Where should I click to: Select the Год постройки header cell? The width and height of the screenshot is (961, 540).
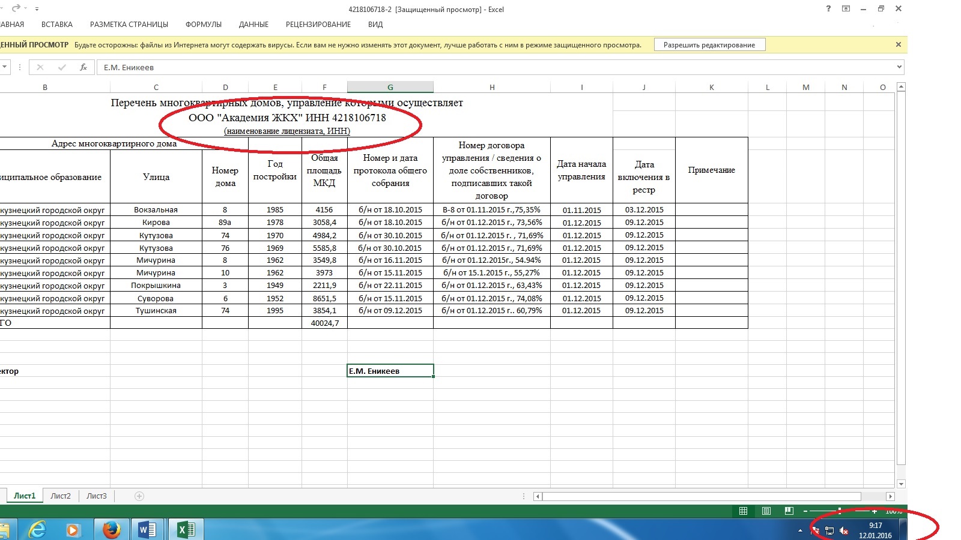[275, 170]
